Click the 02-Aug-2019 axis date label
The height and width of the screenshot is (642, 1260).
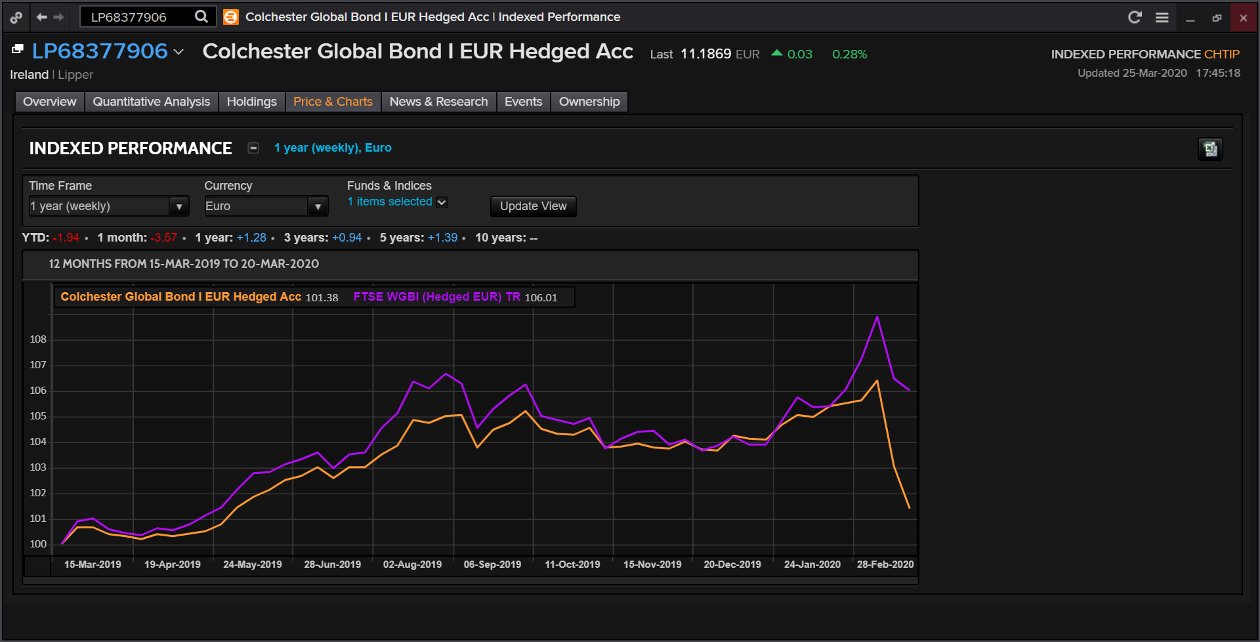(x=412, y=565)
